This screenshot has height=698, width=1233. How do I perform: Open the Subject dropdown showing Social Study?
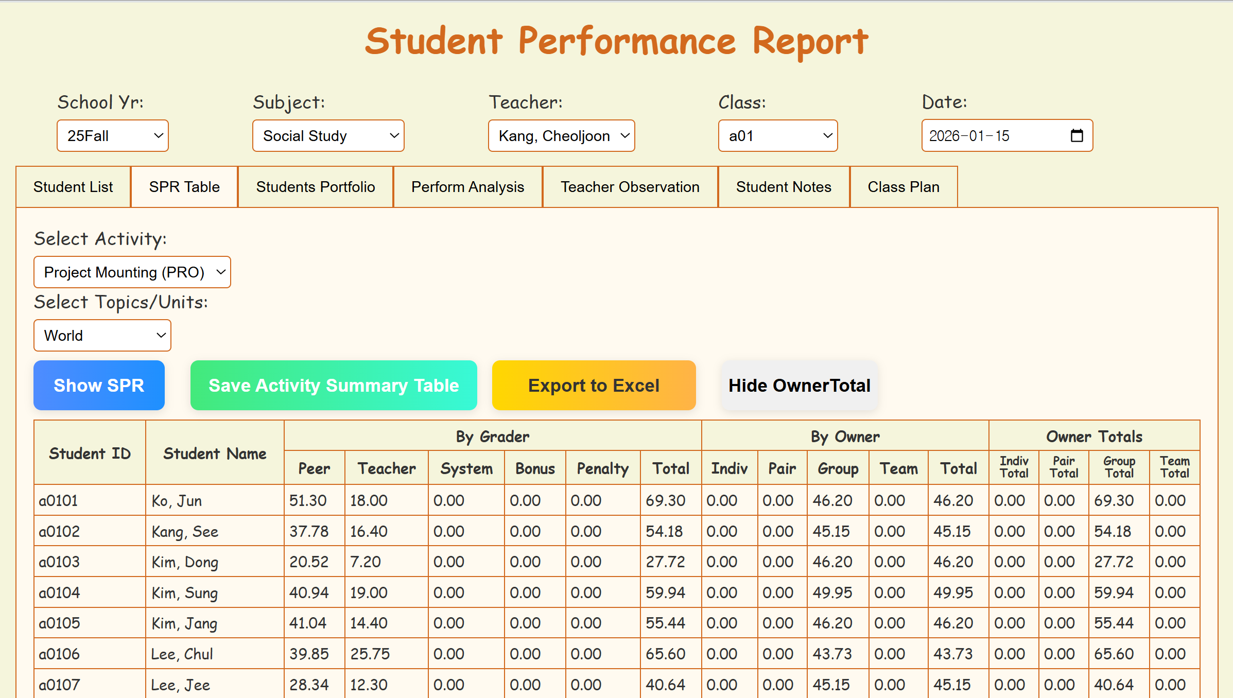(328, 136)
